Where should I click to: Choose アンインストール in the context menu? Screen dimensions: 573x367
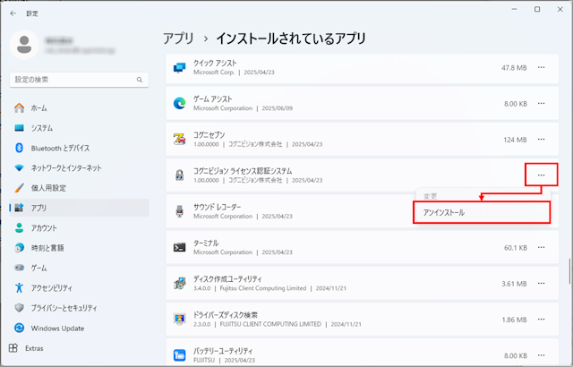[x=482, y=212]
